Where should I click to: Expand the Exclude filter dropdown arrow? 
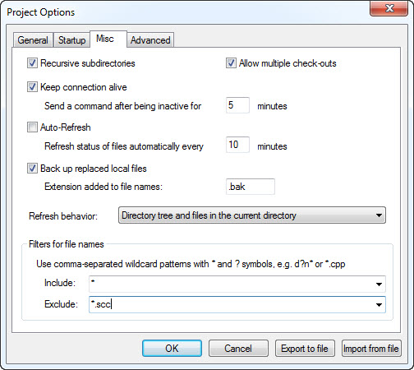[379, 305]
